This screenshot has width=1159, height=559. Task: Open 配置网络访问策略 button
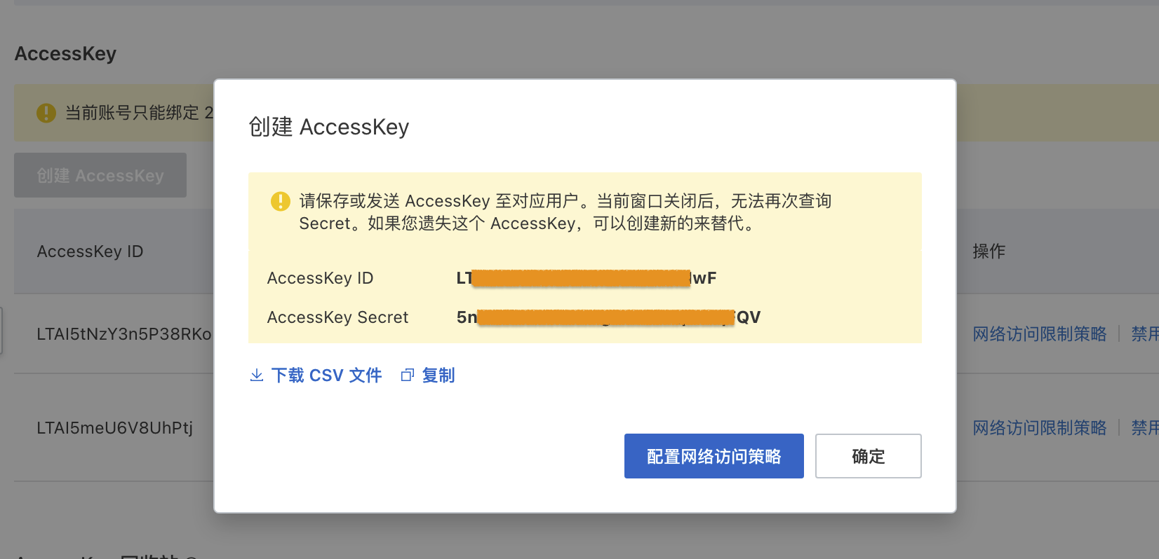tap(714, 456)
